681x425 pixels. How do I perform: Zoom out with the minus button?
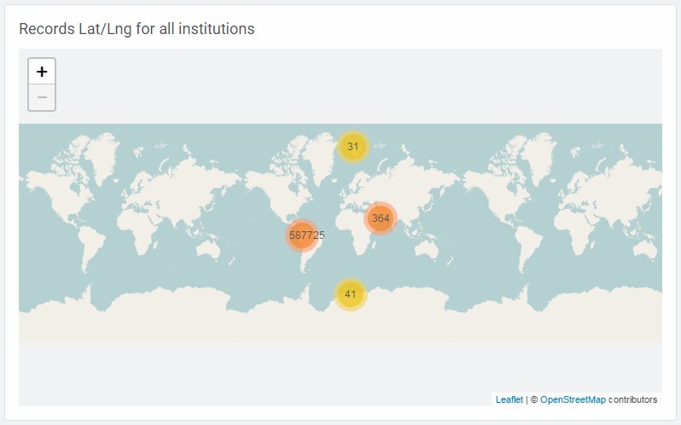point(42,97)
